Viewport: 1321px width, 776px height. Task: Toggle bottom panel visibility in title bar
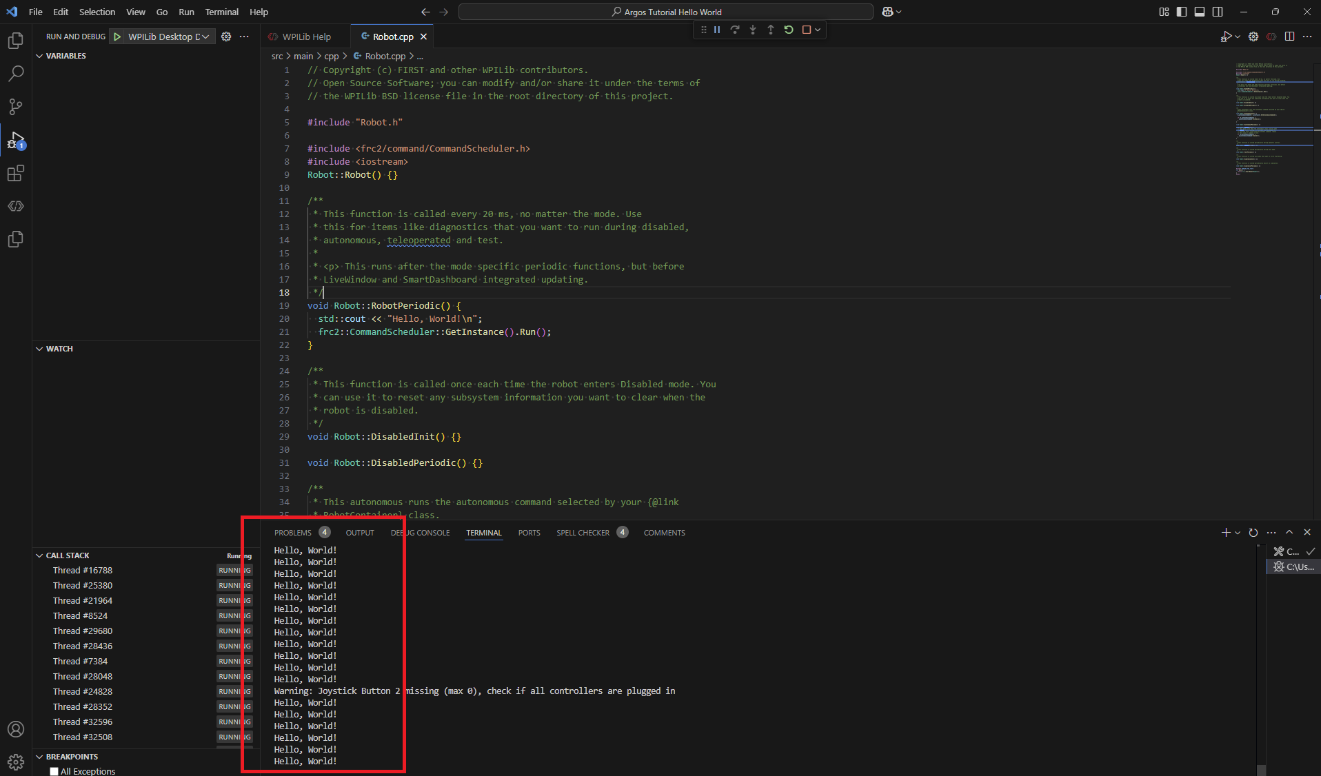[x=1200, y=12]
